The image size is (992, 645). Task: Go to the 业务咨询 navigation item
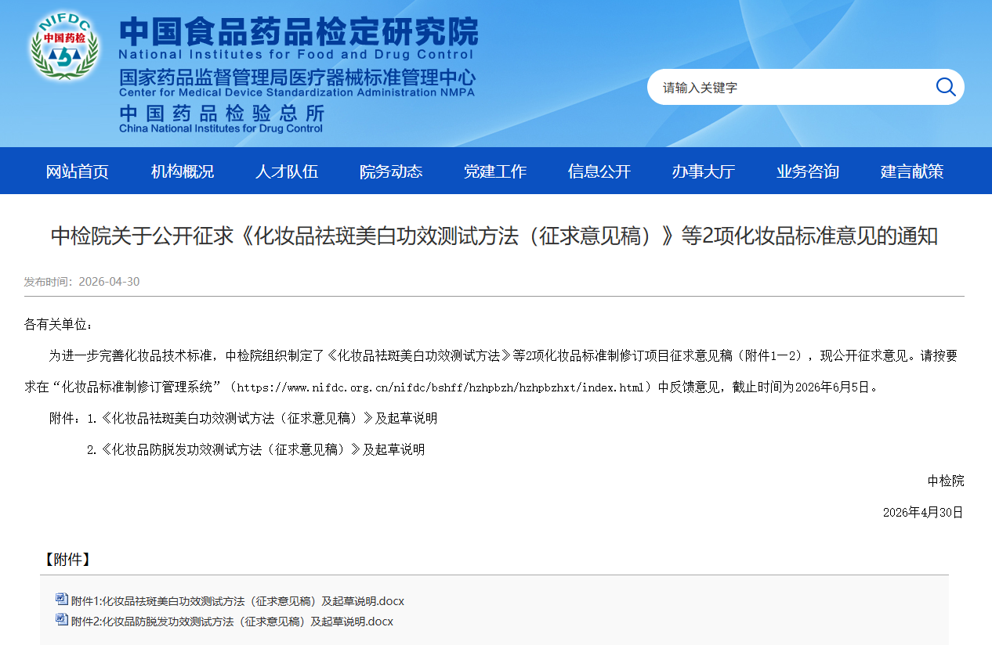[808, 171]
